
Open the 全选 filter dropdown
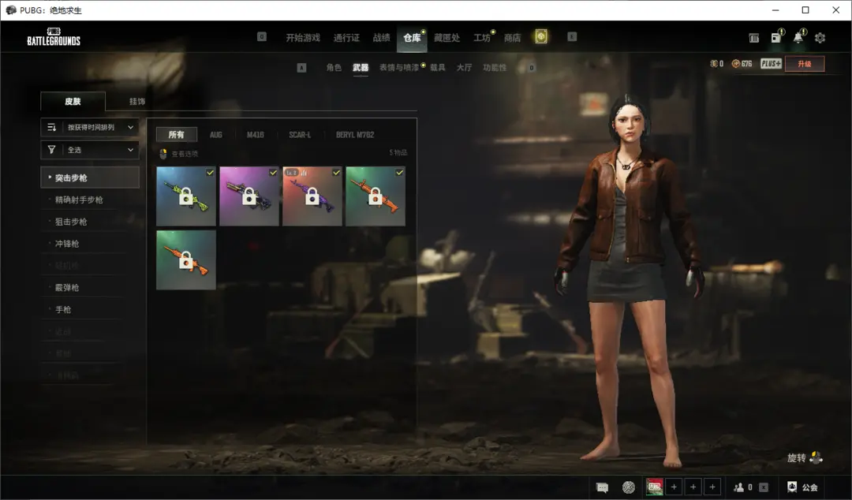point(90,149)
